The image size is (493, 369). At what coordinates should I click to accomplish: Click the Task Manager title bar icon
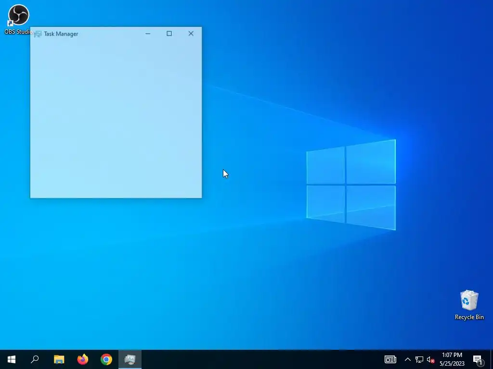[x=38, y=34]
